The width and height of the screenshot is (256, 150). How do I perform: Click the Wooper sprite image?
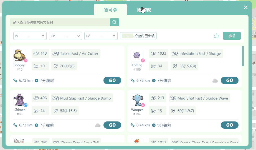[x=137, y=100]
